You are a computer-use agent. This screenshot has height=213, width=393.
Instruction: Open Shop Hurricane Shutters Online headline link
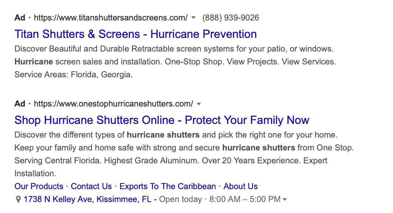162,120
